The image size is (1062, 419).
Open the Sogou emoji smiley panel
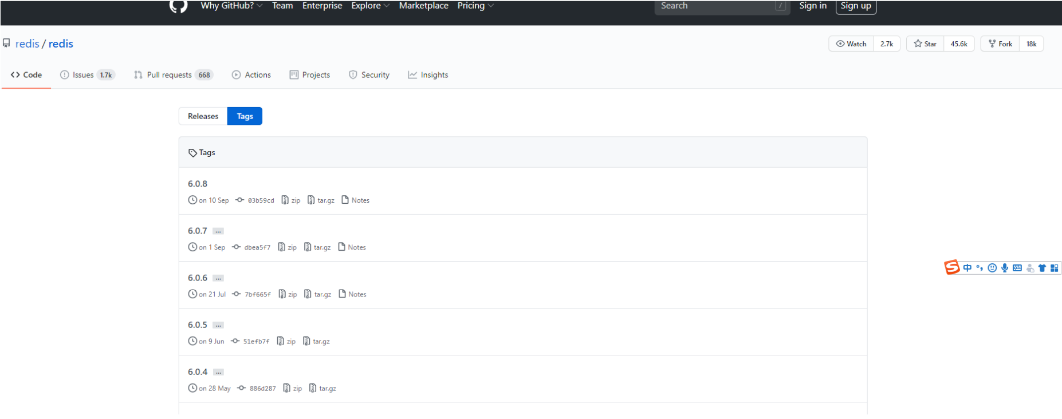tap(992, 268)
